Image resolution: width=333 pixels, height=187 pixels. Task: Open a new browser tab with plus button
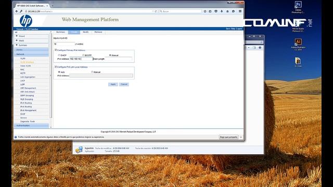pos(53,6)
